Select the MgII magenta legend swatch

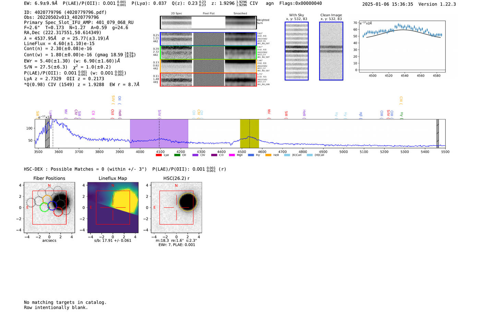tap(232, 155)
